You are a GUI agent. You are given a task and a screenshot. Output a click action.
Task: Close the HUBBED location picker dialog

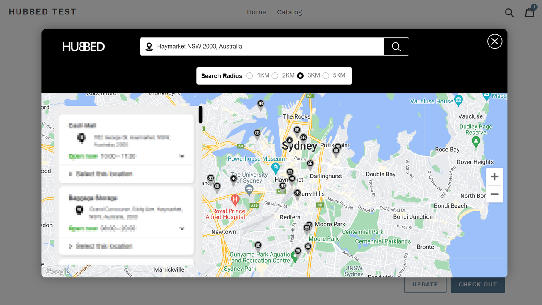[495, 41]
